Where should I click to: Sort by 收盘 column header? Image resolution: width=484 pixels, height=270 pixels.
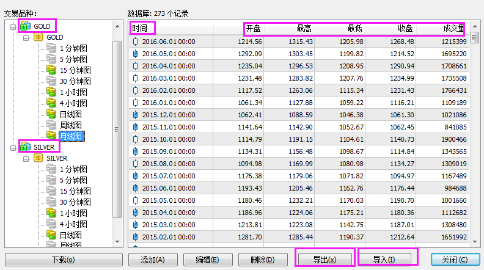(405, 27)
